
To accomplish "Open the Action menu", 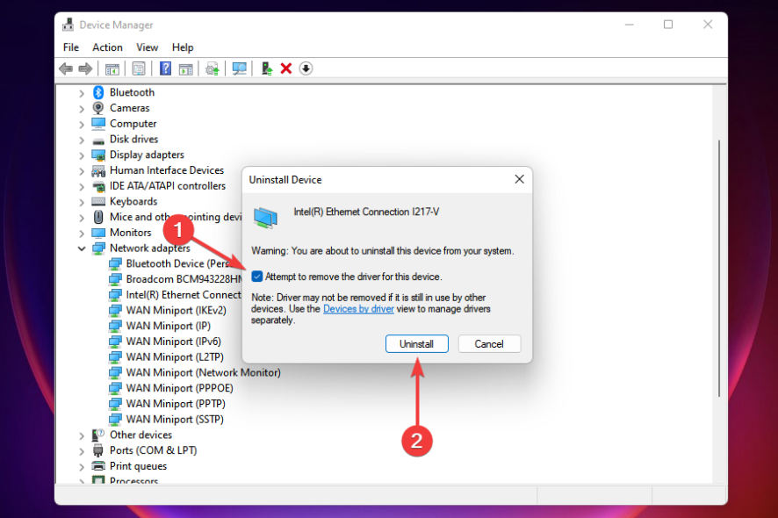I will pyautogui.click(x=107, y=47).
